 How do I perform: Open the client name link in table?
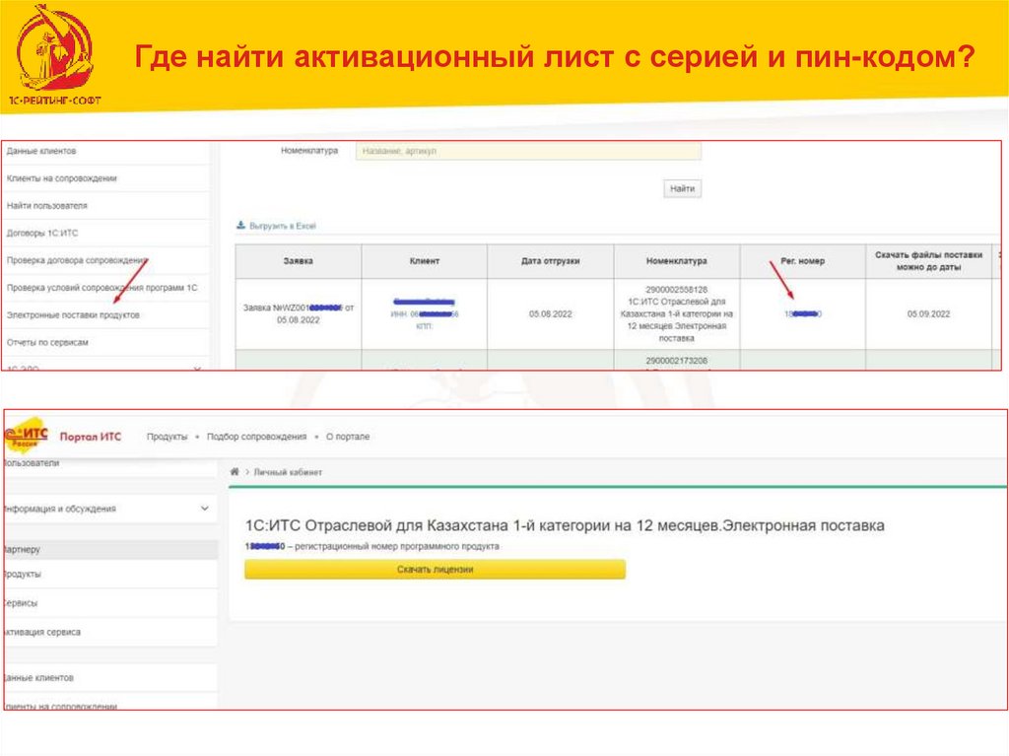(x=424, y=302)
